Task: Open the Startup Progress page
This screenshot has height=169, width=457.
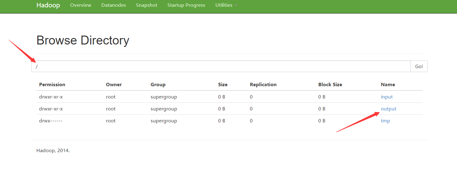Action: tap(186, 5)
